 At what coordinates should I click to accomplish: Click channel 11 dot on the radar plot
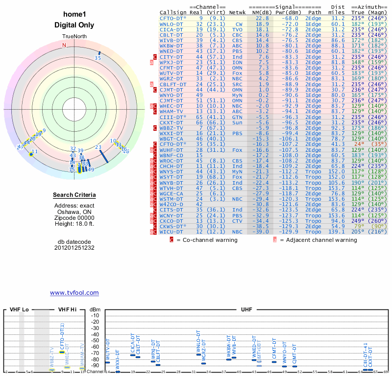(31, 154)
